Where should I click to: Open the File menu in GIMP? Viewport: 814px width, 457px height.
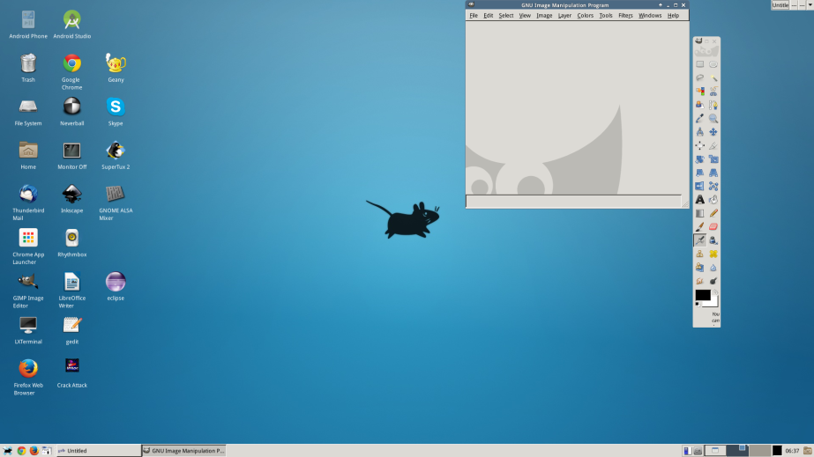click(x=474, y=16)
